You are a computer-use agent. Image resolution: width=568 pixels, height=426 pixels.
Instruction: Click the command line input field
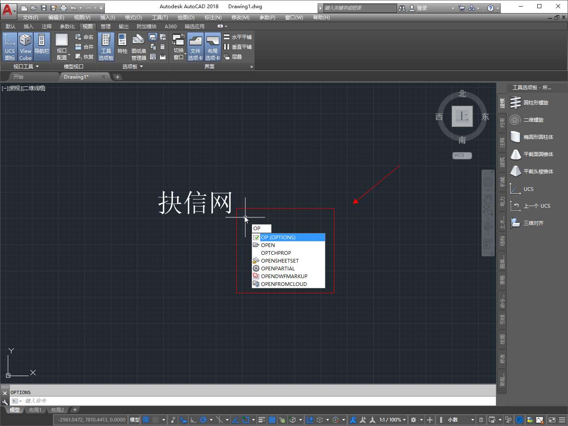click(258, 401)
